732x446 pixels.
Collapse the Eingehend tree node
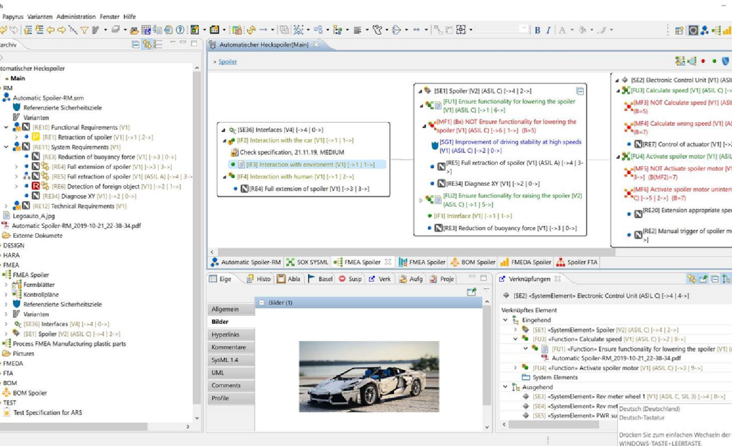pos(505,320)
